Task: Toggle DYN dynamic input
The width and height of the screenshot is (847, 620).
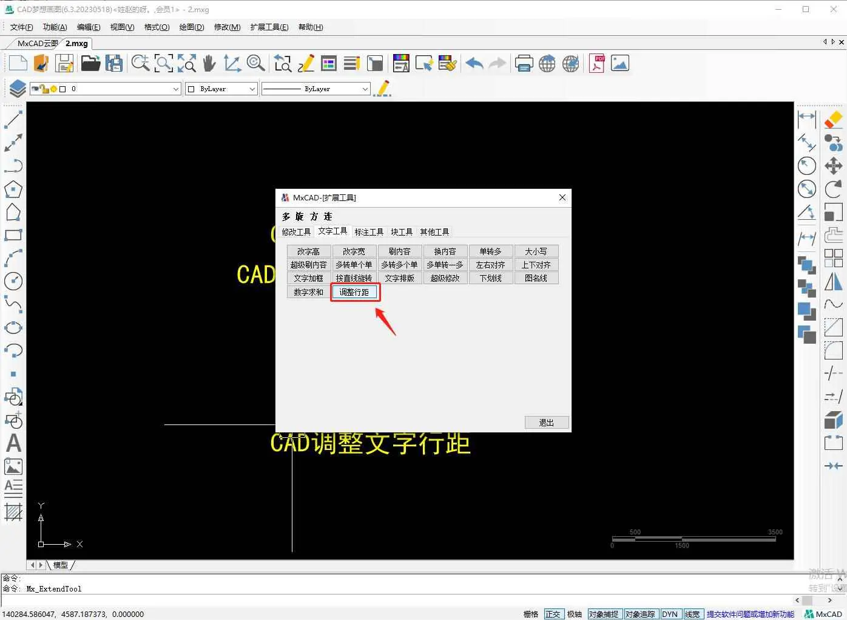Action: coord(670,614)
